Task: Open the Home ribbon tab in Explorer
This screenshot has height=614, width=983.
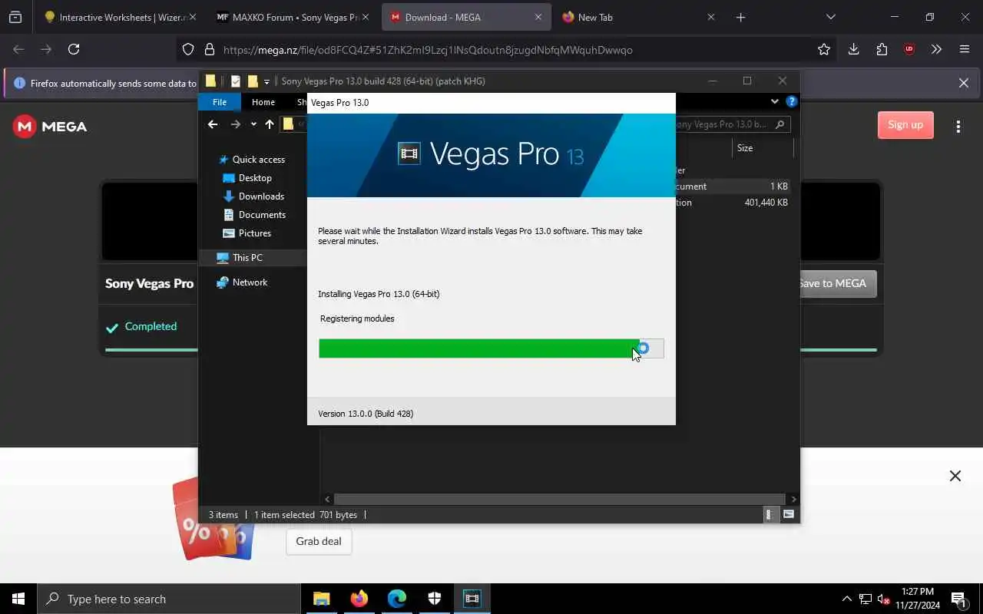Action: click(x=263, y=102)
